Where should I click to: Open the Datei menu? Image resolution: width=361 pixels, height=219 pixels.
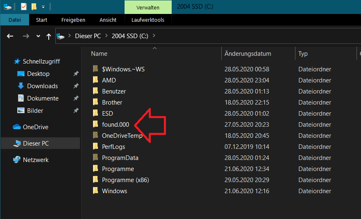(x=15, y=20)
